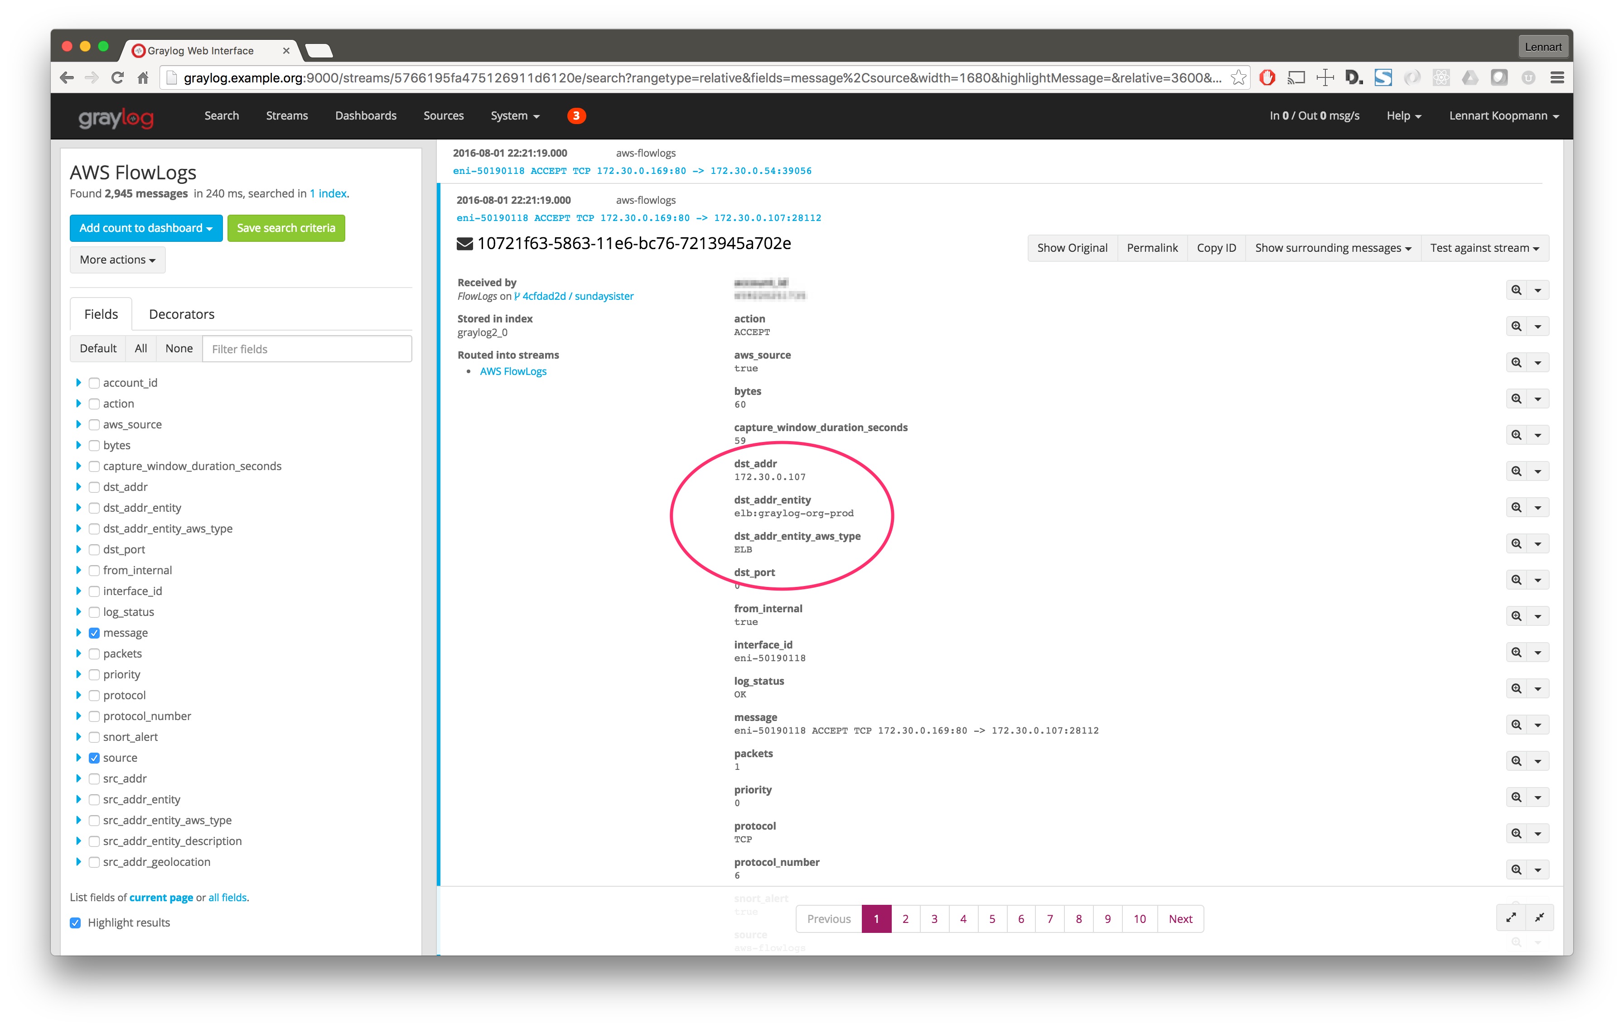The image size is (1624, 1028).
Task: Enable the account_id field checkbox
Action: click(94, 383)
